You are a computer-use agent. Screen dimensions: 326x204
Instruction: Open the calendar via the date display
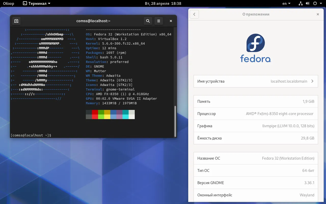pos(163,3)
